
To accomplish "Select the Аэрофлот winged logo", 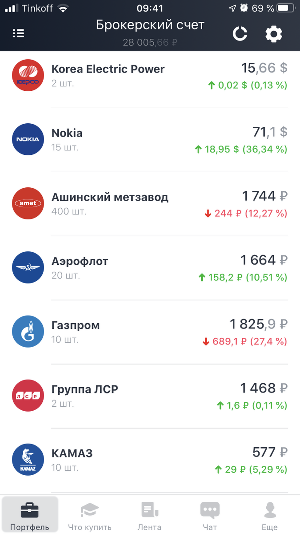I will (x=28, y=267).
